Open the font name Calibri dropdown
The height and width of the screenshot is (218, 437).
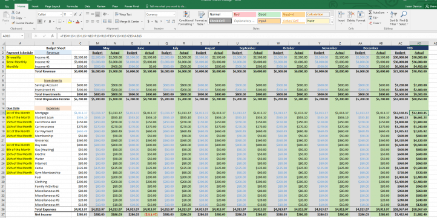point(61,14)
